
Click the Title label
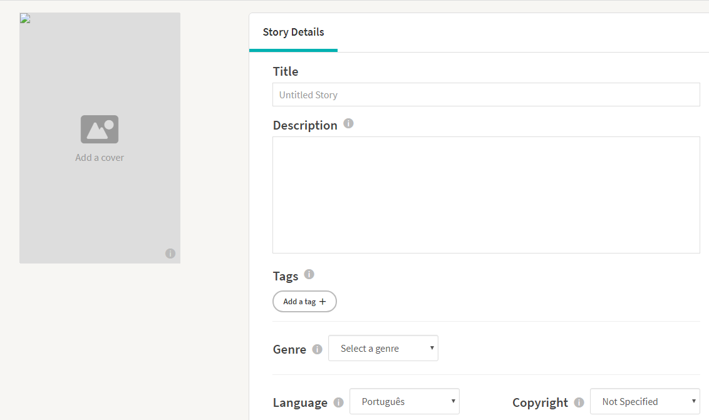[x=286, y=71]
